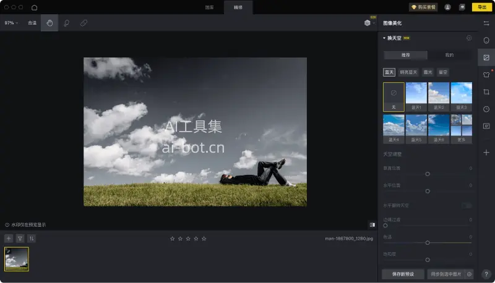Switch to the 精修 tab

(238, 7)
